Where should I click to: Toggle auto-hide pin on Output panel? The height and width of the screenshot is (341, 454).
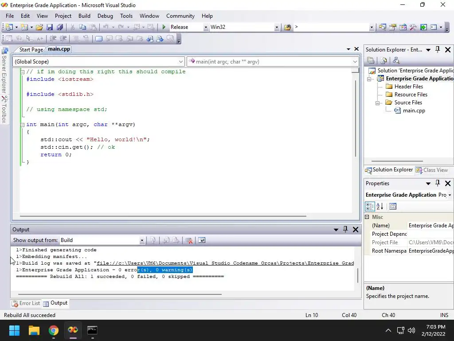click(345, 230)
